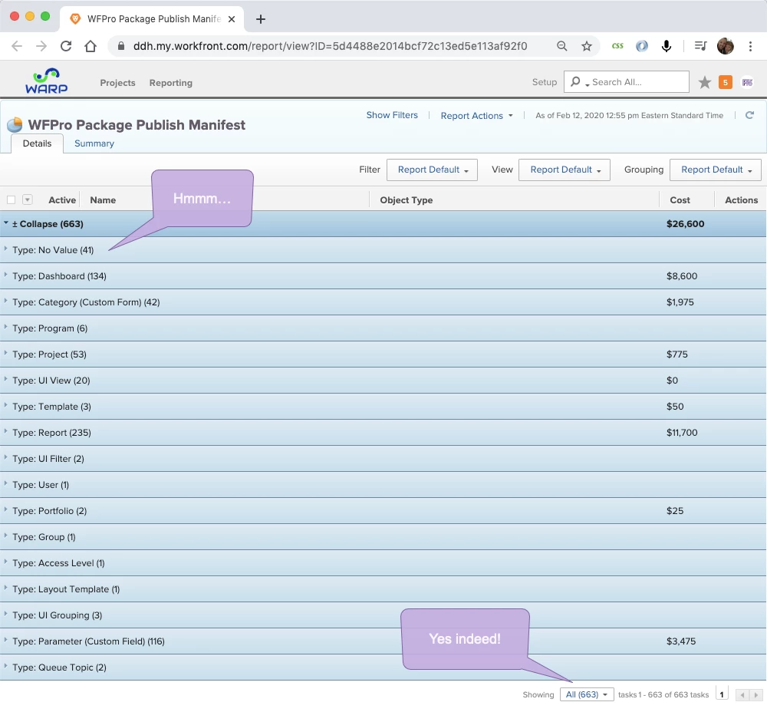
Task: Open the Report Actions menu
Action: point(477,116)
